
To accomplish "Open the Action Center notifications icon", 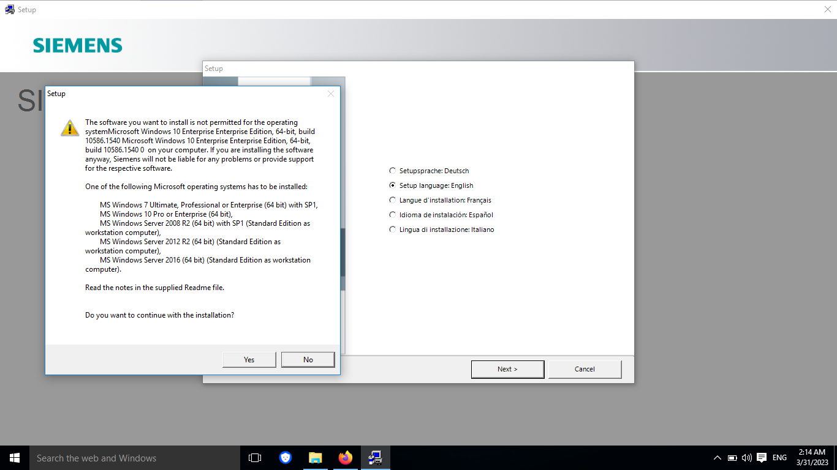I will [762, 458].
